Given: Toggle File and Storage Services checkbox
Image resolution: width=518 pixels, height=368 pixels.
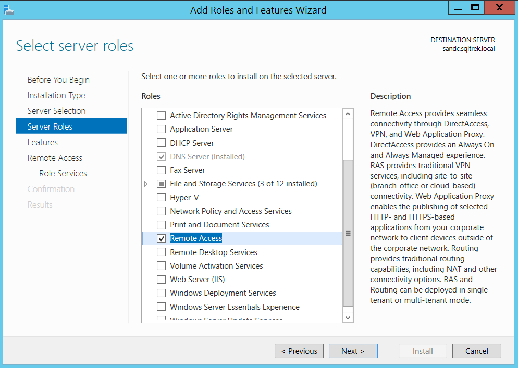Looking at the screenshot, I should [162, 184].
